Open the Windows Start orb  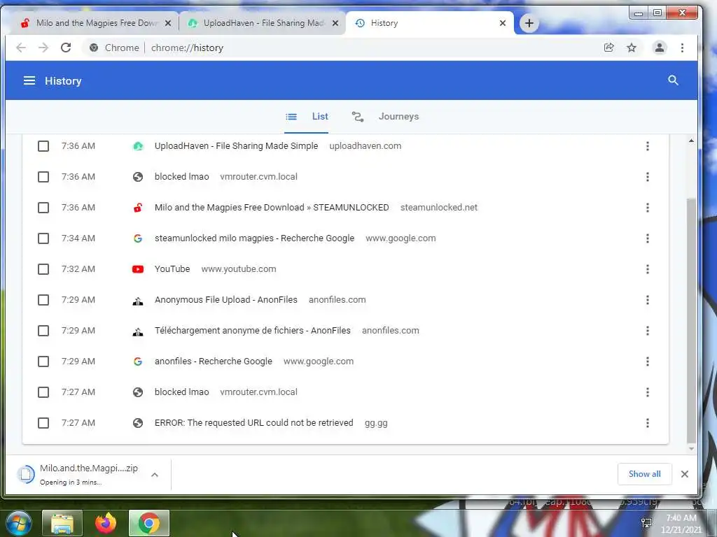point(19,523)
